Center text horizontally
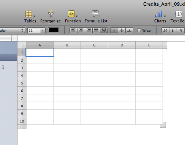The height and width of the screenshot is (145, 185). coord(81,30)
